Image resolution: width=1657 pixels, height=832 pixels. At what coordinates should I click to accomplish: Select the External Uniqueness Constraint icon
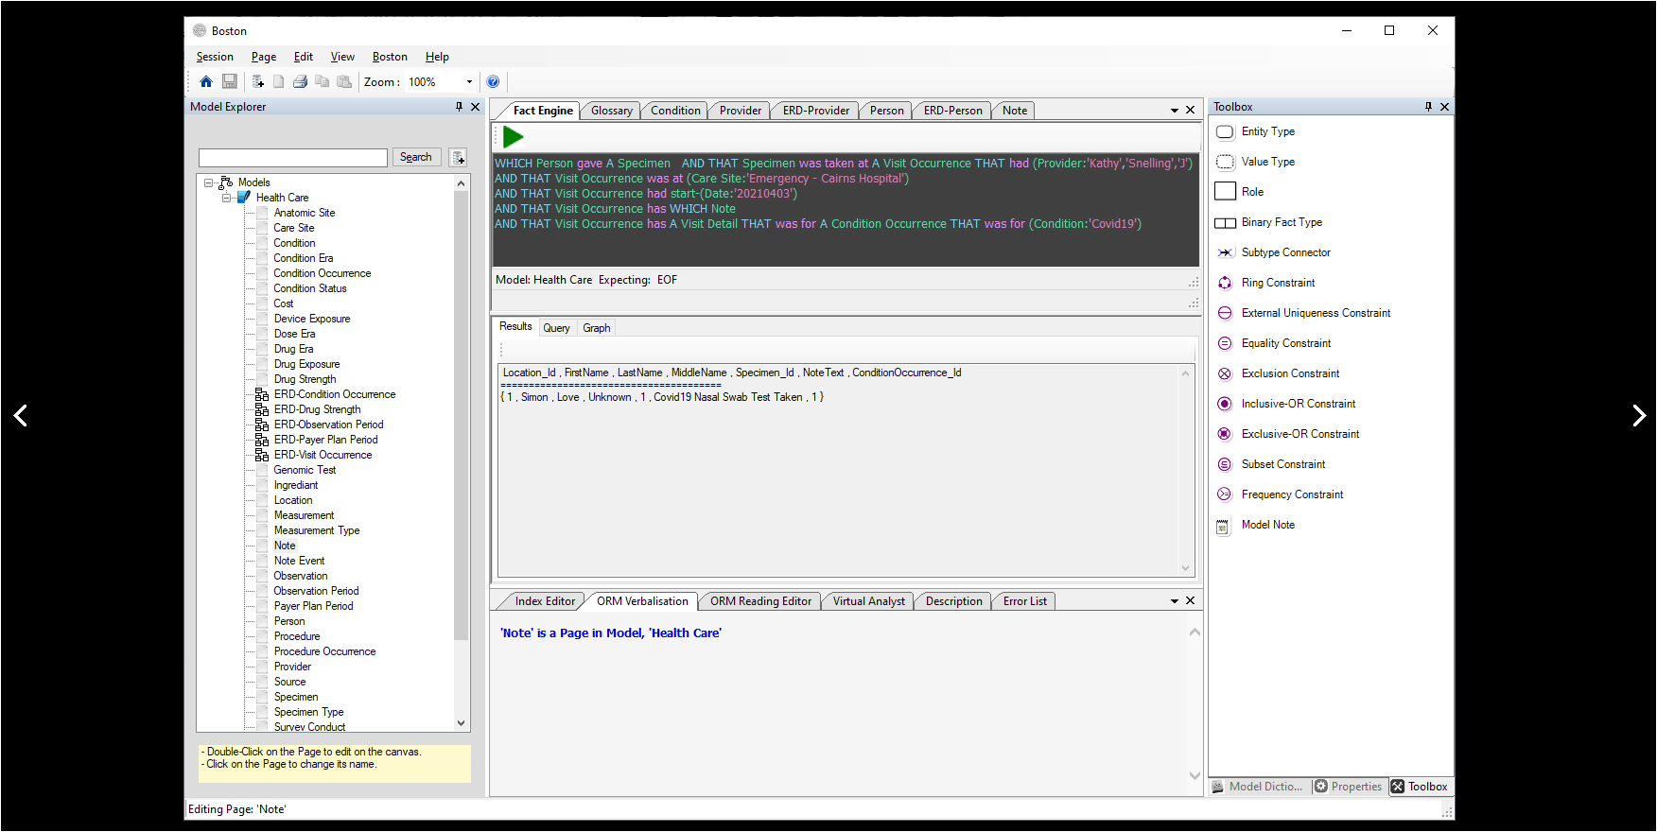click(1225, 313)
